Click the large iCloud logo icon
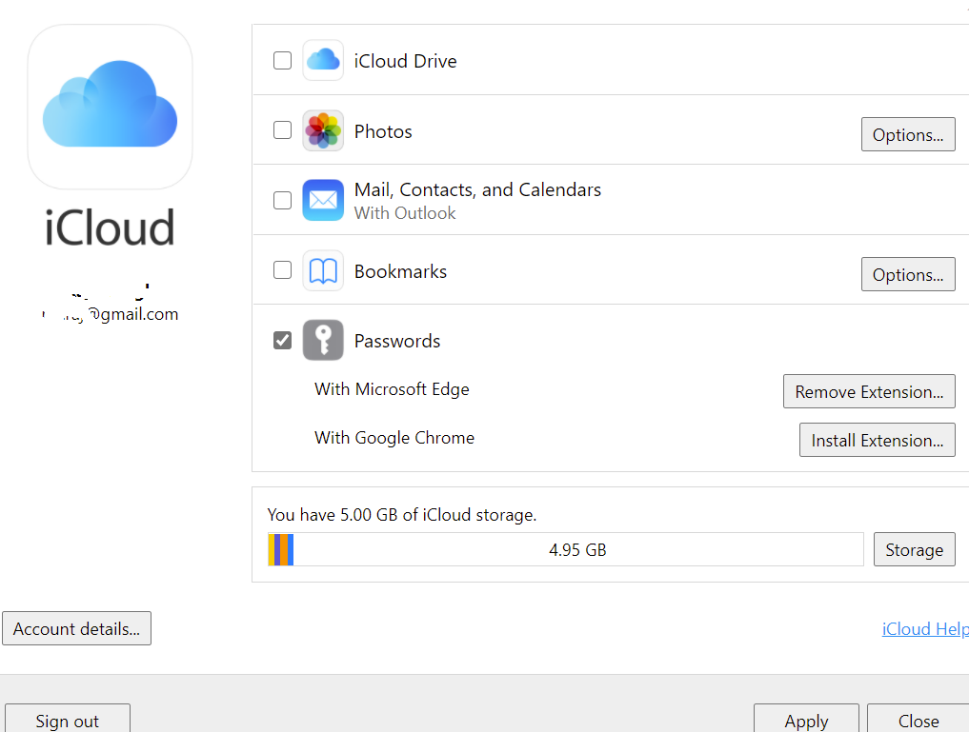969x732 pixels. pos(110,107)
